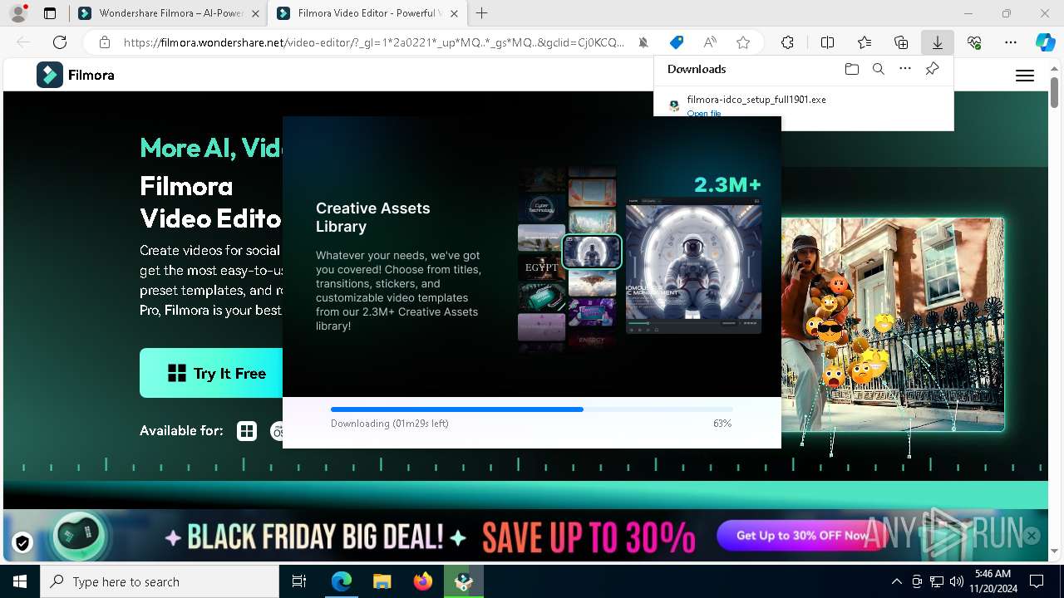This screenshot has height=598, width=1064.
Task: Open the Windows Start menu
Action: coord(20,581)
